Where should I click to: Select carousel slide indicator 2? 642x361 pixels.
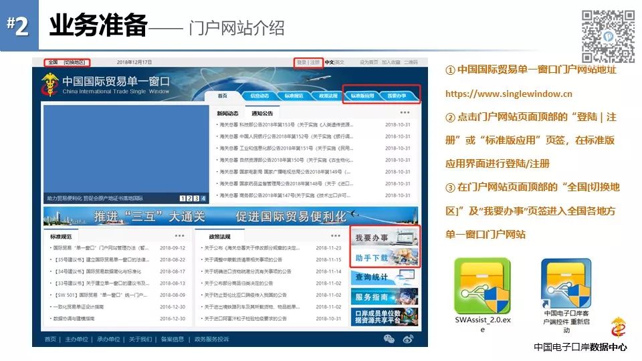tap(189, 199)
